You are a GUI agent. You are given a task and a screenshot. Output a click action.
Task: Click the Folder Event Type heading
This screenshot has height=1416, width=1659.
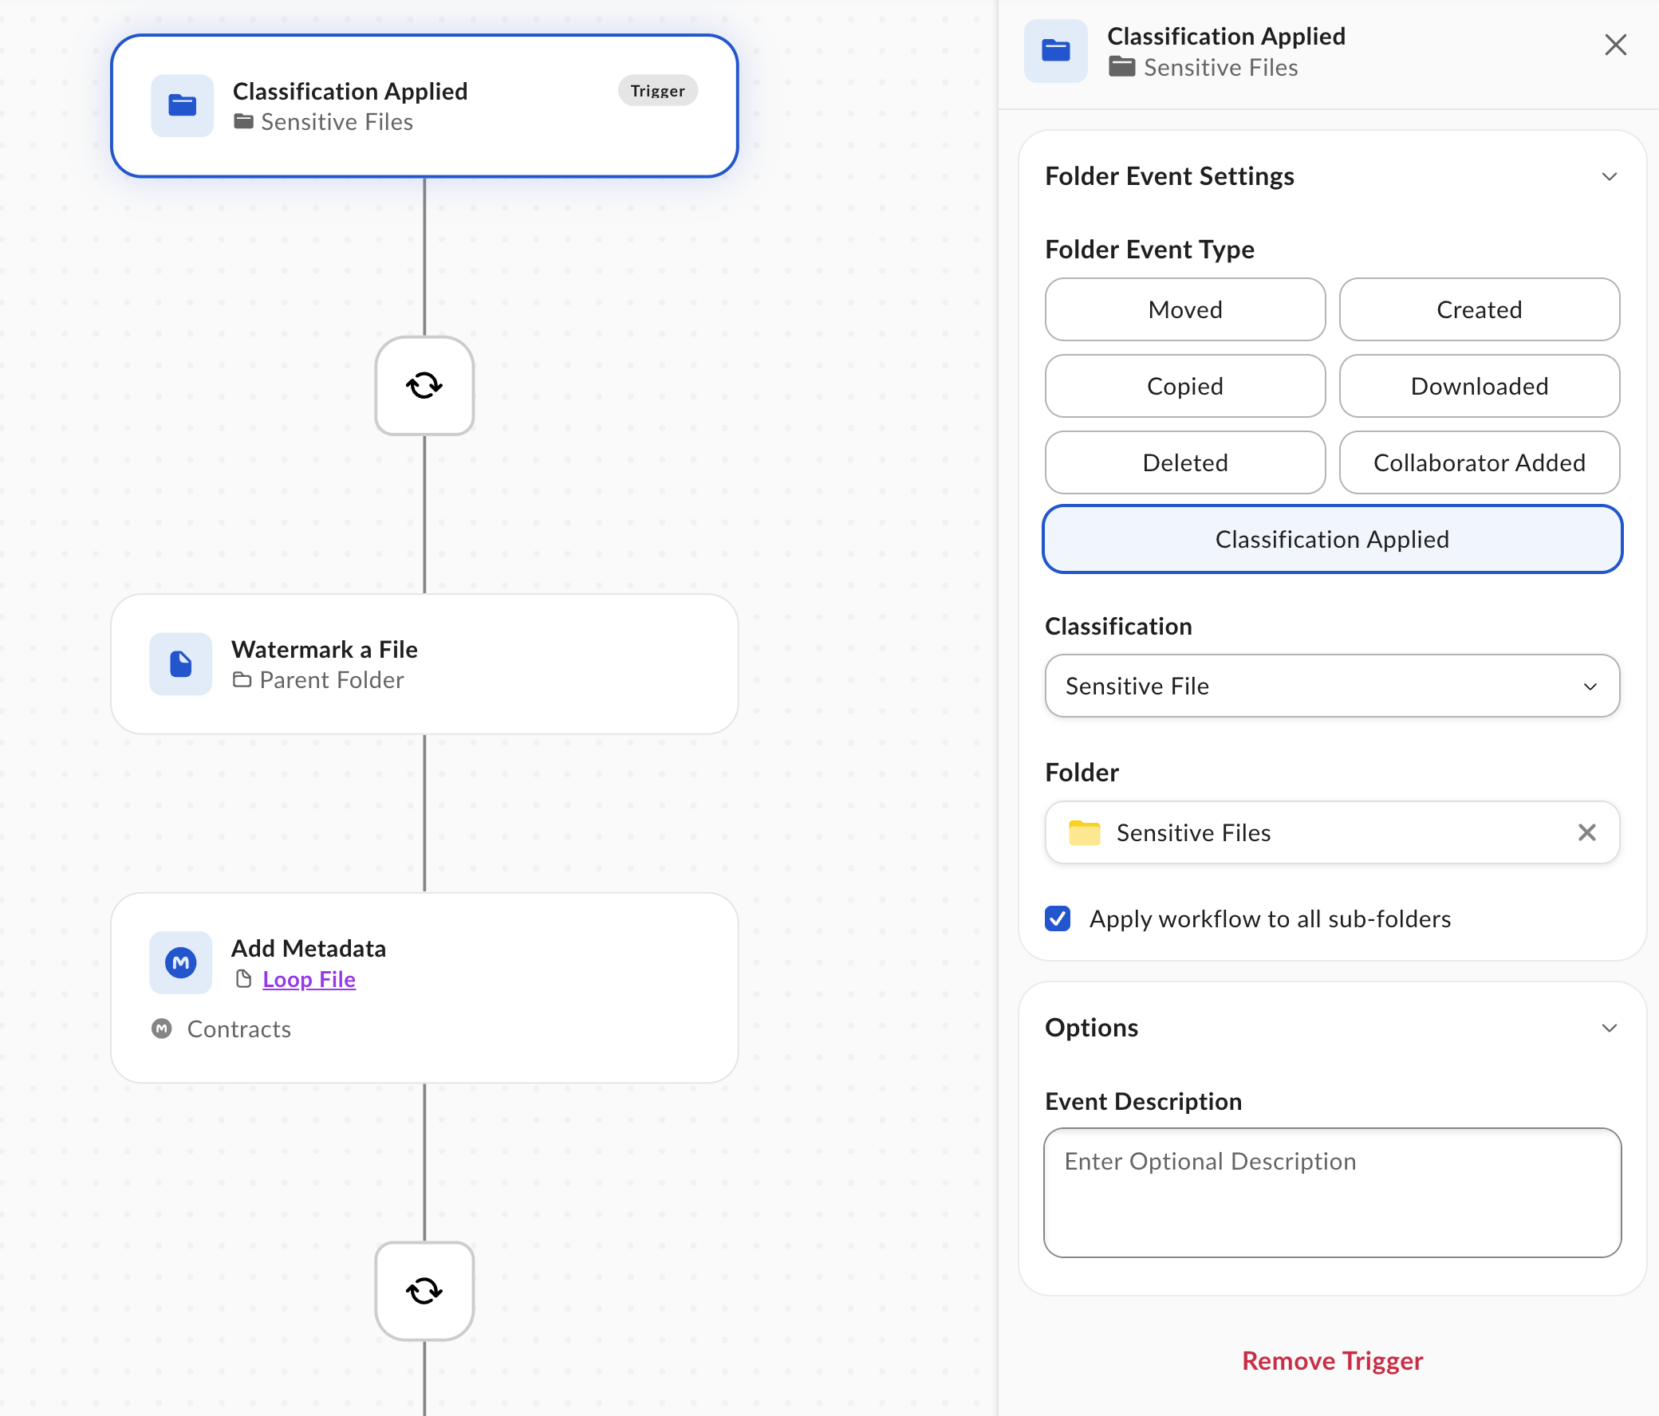coord(1150,250)
